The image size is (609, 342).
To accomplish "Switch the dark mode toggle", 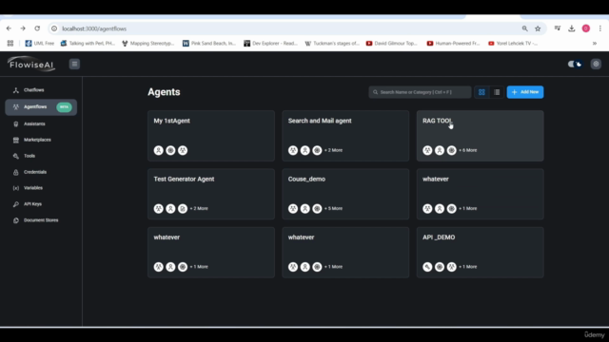I will tap(575, 64).
